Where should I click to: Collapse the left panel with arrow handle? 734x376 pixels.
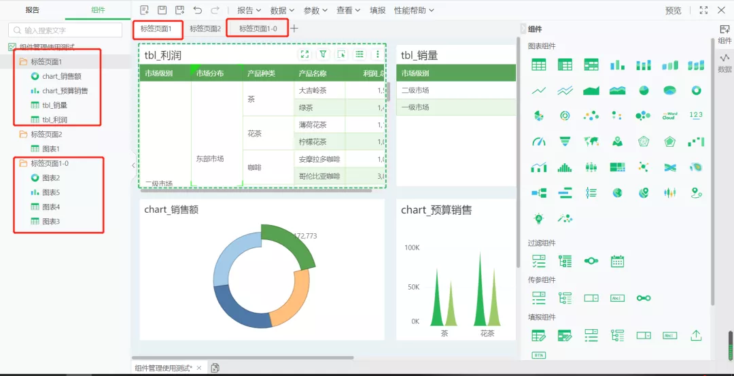(x=133, y=165)
